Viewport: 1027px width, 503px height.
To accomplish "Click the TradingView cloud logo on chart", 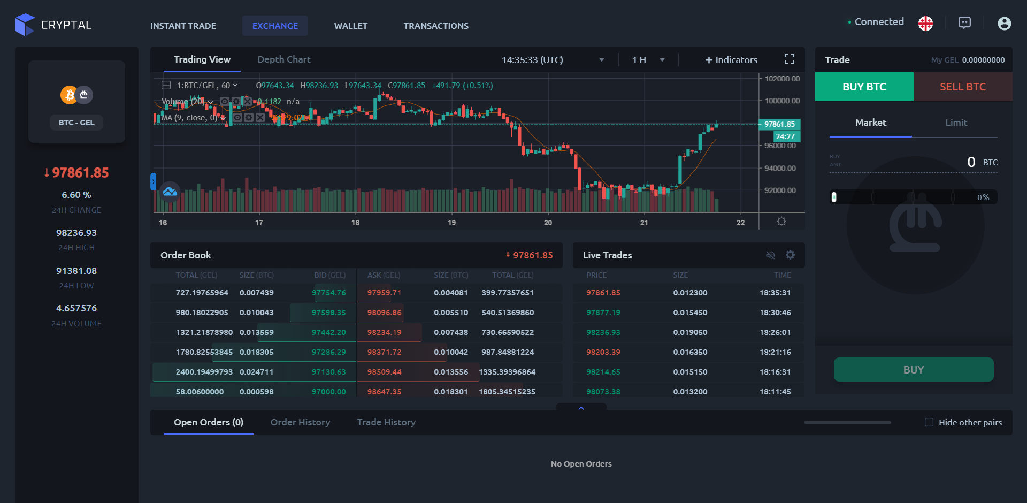I will pos(170,192).
